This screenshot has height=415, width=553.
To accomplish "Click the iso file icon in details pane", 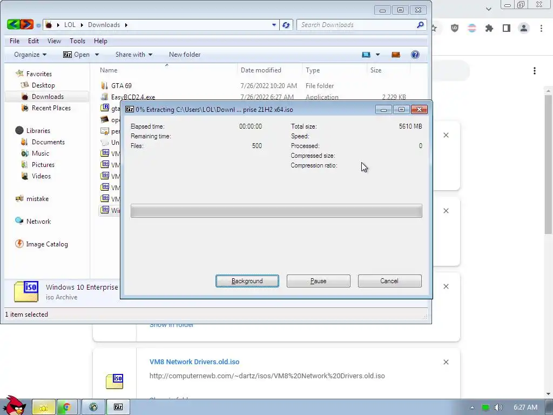I will tap(26, 291).
